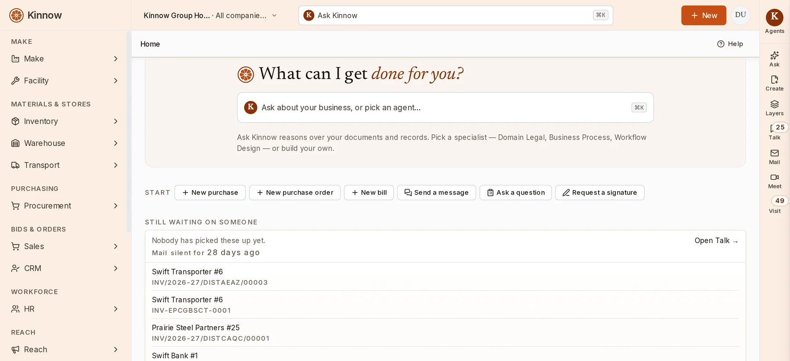Click the Make factory icon in sidebar

click(x=15, y=59)
